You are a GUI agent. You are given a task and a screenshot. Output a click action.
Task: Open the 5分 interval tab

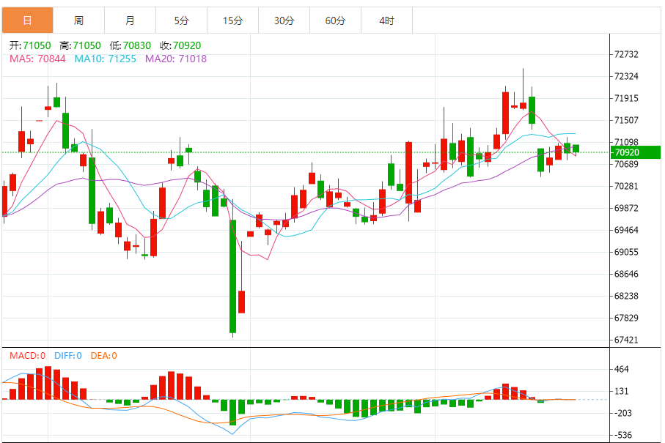coord(182,21)
